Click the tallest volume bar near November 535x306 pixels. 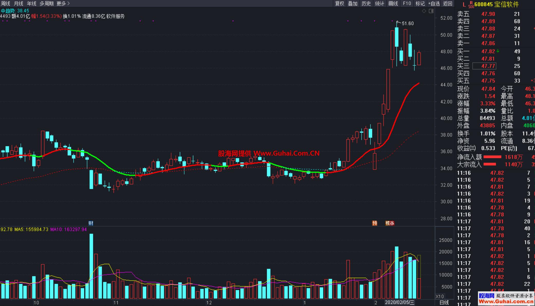pos(91,266)
